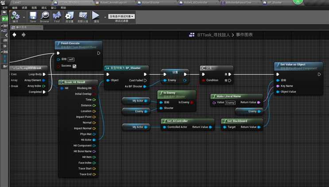Click the Save floppy disk icon
The image size is (329, 187).
(x=33, y=16)
